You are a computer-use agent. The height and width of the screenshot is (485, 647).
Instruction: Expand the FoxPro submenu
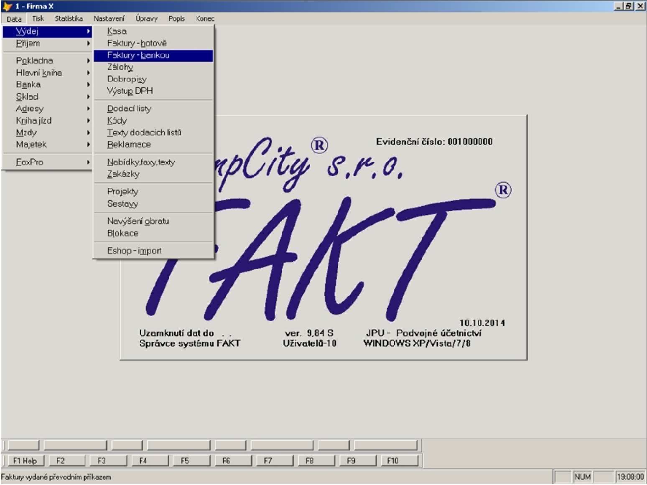[x=47, y=162]
